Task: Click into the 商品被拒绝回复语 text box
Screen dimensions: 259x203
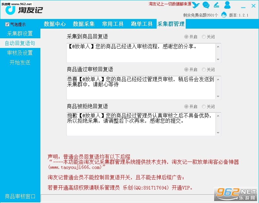Action: pyautogui.click(x=141, y=124)
